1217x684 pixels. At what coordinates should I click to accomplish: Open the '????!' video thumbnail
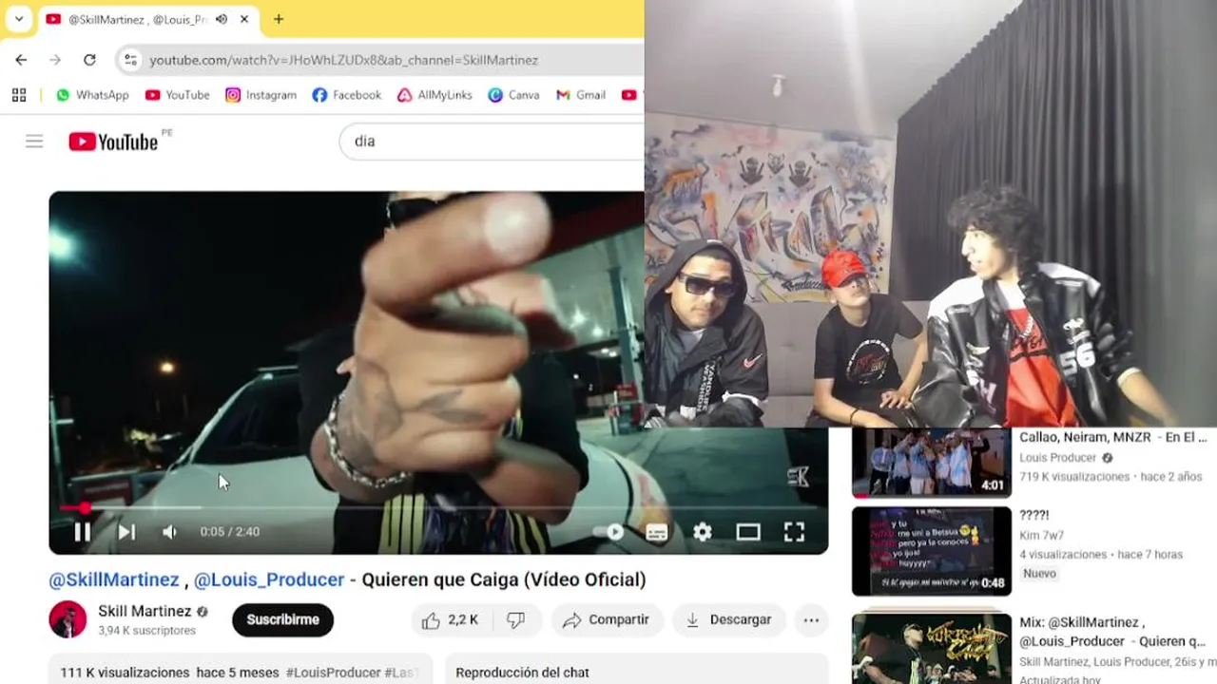click(x=932, y=551)
